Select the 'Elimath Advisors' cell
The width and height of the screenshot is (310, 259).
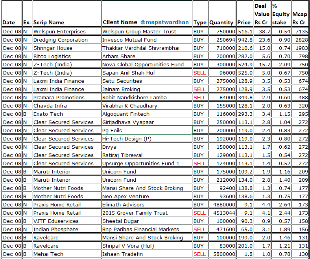[x=147, y=205]
